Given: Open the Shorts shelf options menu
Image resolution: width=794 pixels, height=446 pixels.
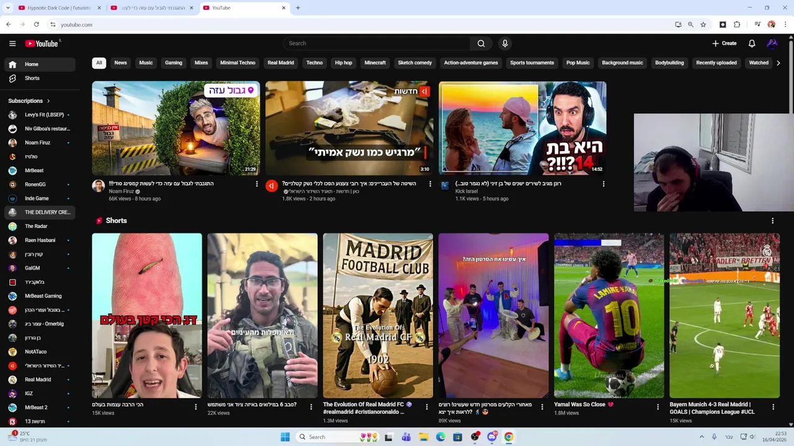Looking at the screenshot, I should tap(772, 221).
